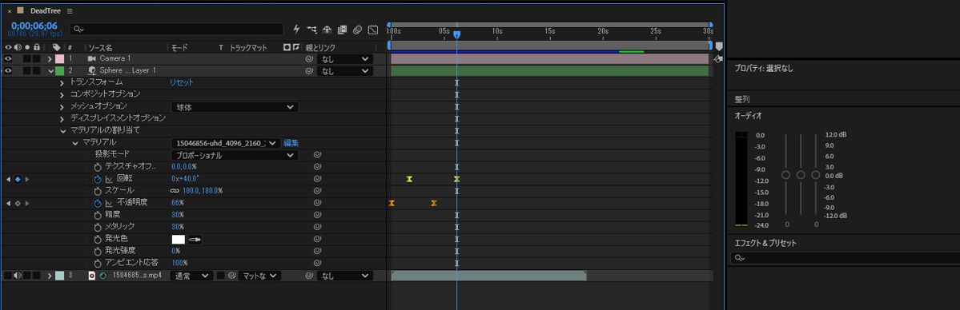Click the 整列 panel header
The image size is (960, 310).
pos(742,99)
